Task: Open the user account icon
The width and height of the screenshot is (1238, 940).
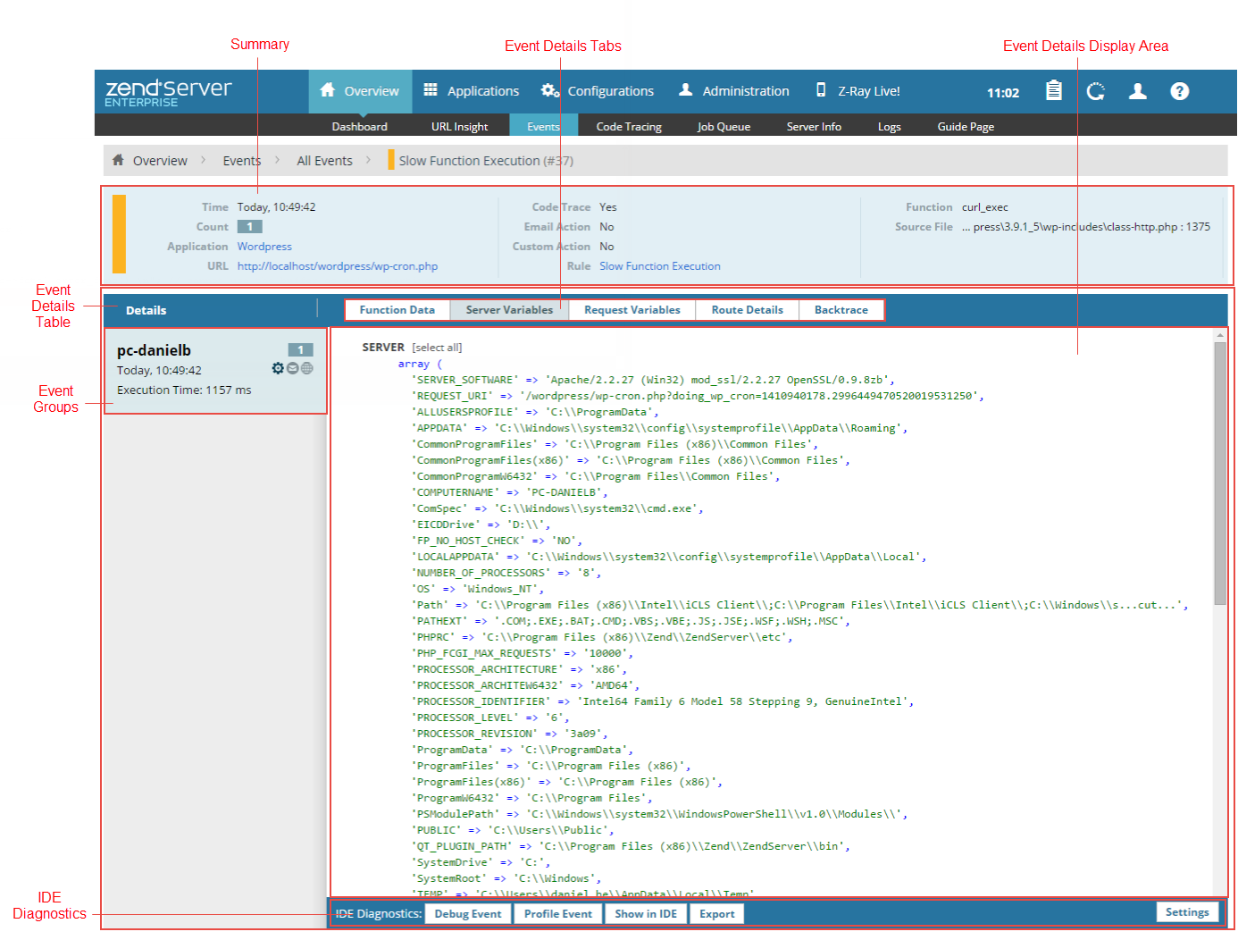Action: click(x=1138, y=91)
